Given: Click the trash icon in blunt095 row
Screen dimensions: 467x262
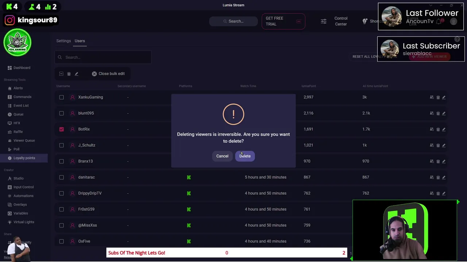Looking at the screenshot, I should coord(438,113).
